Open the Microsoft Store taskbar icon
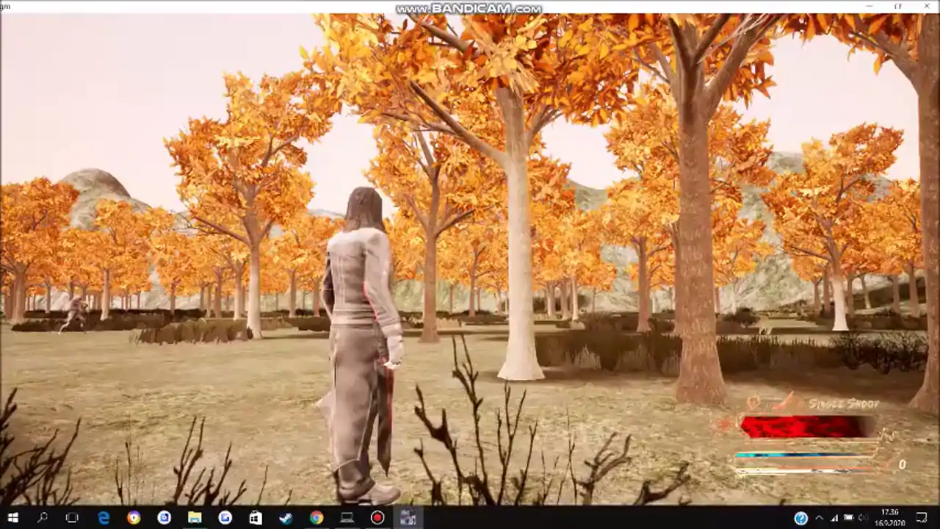The image size is (940, 529). (256, 517)
